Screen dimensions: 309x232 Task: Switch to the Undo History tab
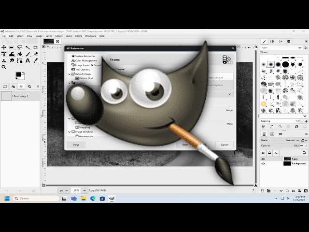click(x=21, y=87)
